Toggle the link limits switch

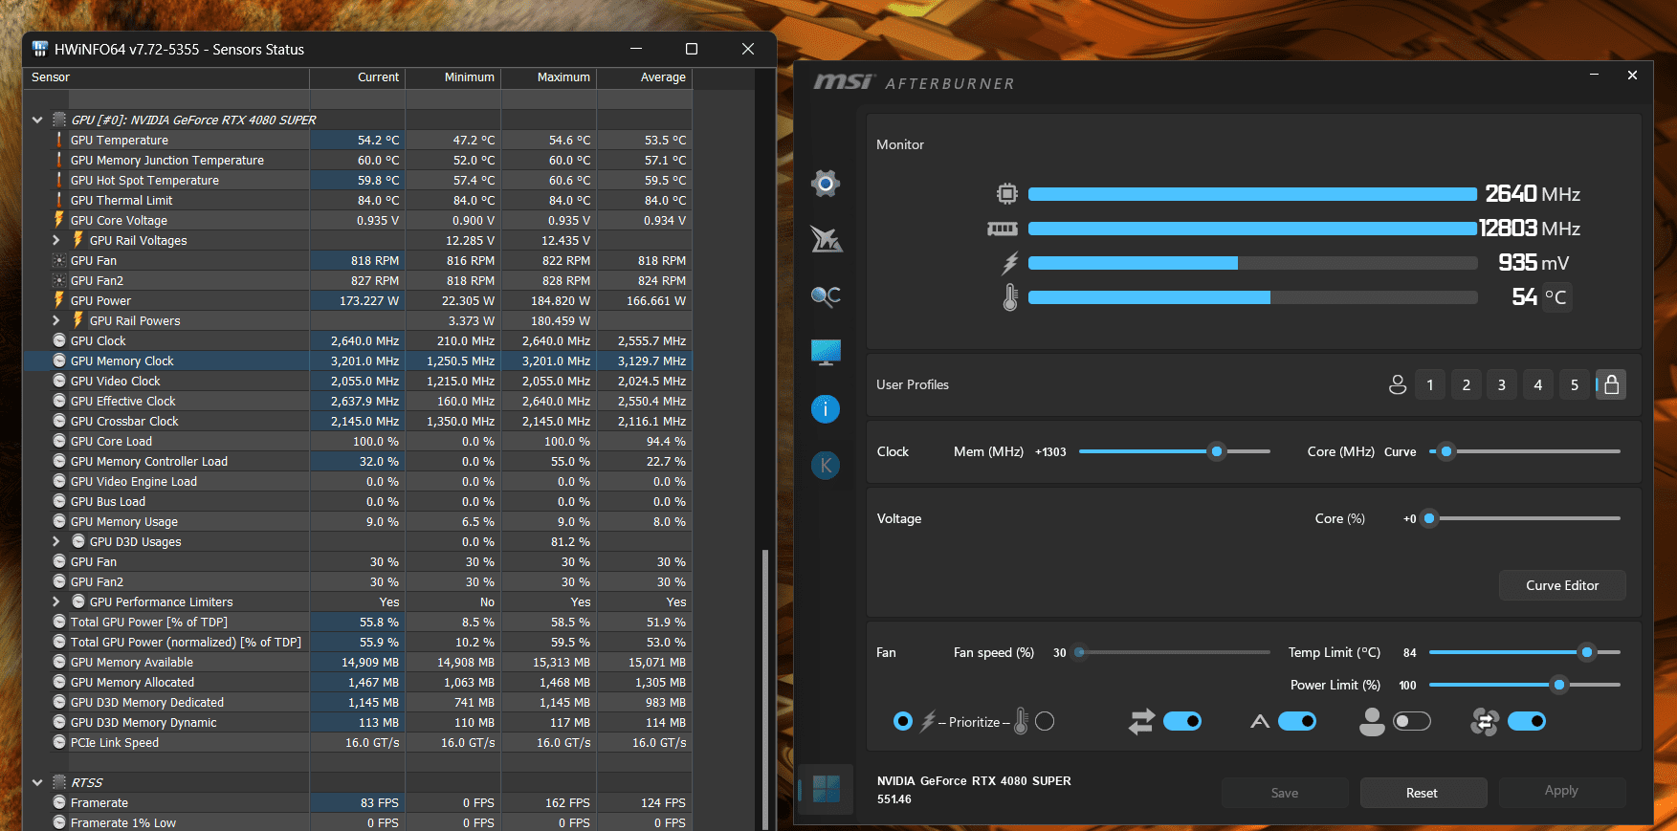(x=1182, y=721)
